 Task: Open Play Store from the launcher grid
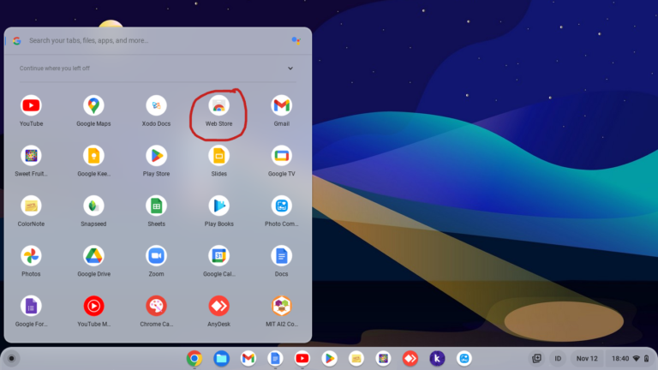coord(156,156)
